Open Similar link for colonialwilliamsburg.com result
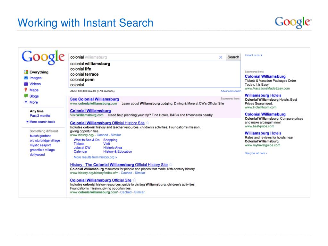Viewport: 328px width, 246px height. coord(139,192)
